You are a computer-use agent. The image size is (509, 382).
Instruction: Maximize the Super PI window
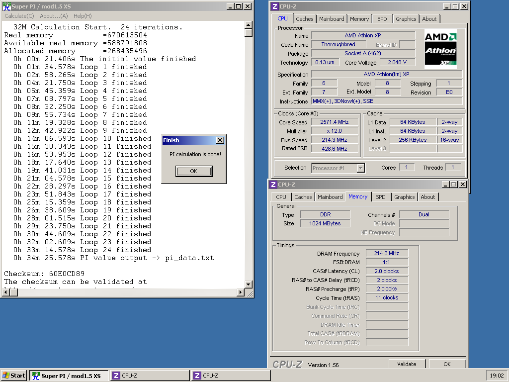[x=238, y=6]
